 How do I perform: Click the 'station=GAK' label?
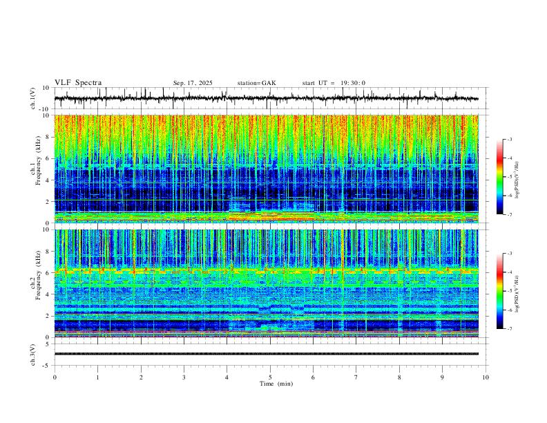coord(256,83)
